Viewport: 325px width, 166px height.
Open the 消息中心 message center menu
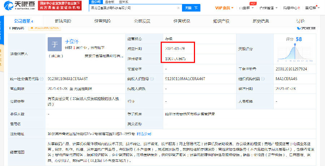click(x=292, y=8)
